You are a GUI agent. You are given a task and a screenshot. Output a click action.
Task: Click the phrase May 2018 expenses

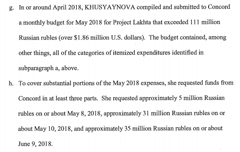tap(139, 83)
